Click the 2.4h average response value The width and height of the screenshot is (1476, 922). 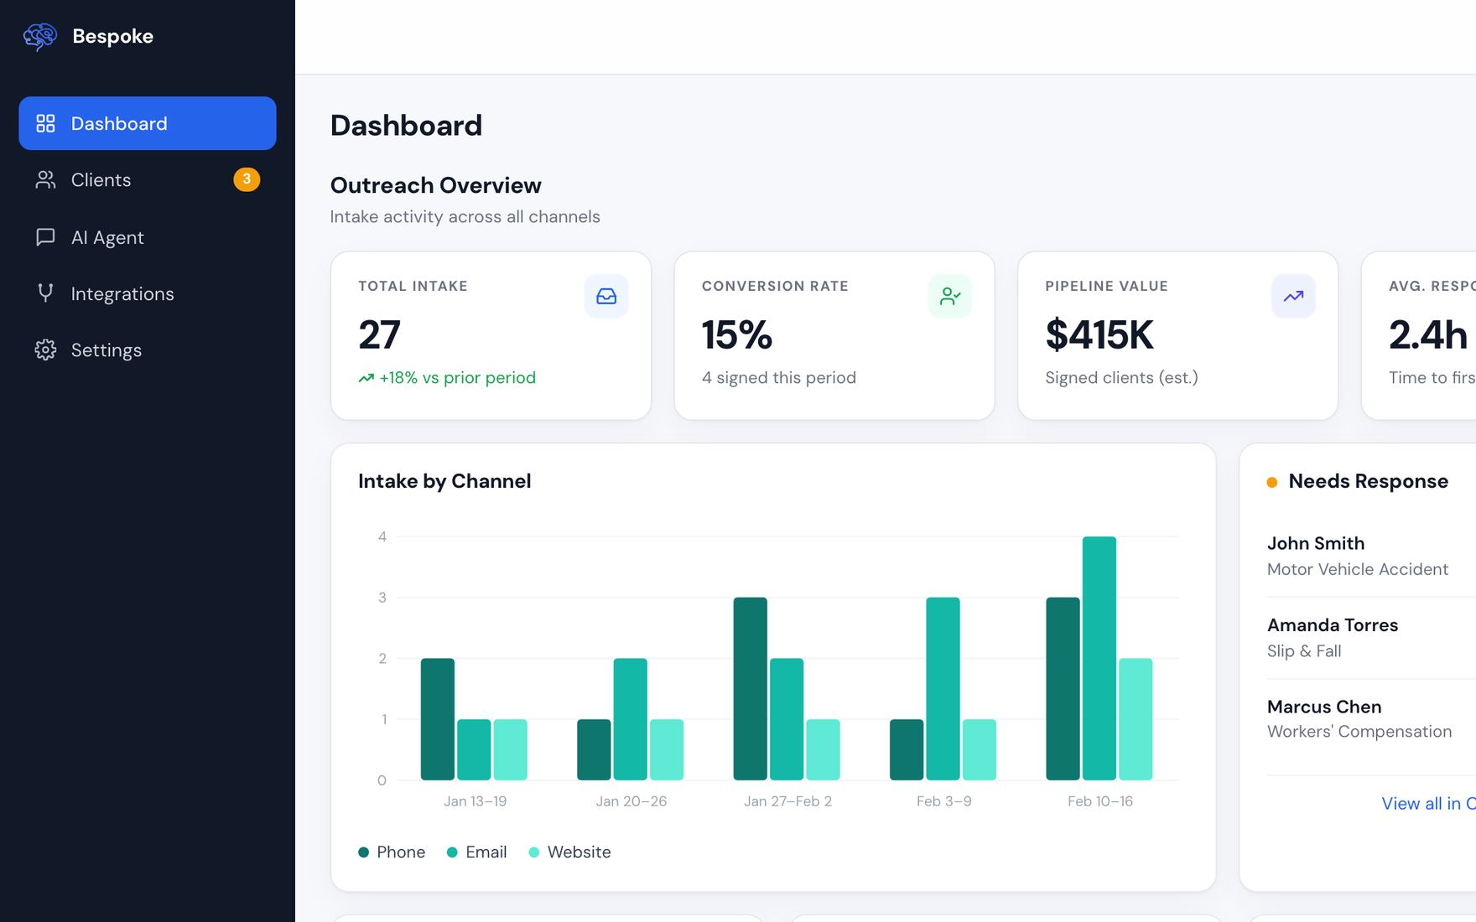coord(1428,334)
